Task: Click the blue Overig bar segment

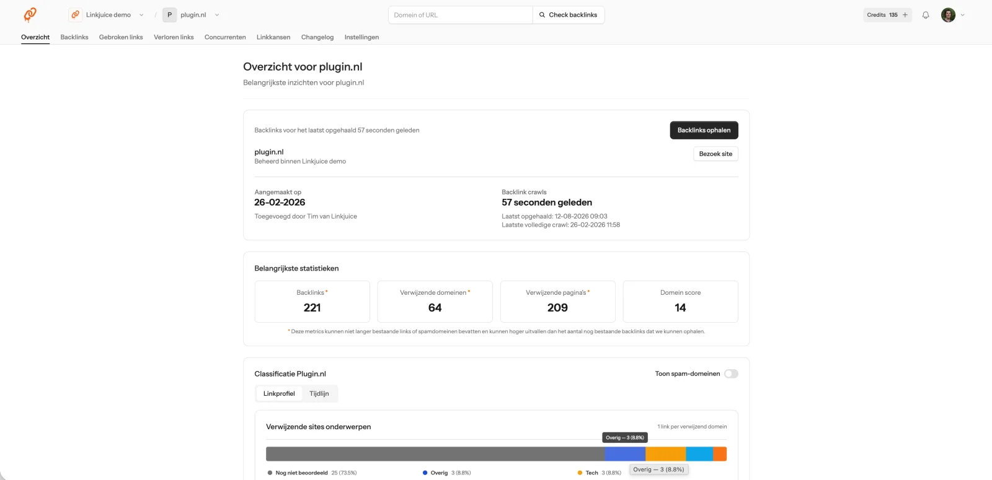Action: 625,454
